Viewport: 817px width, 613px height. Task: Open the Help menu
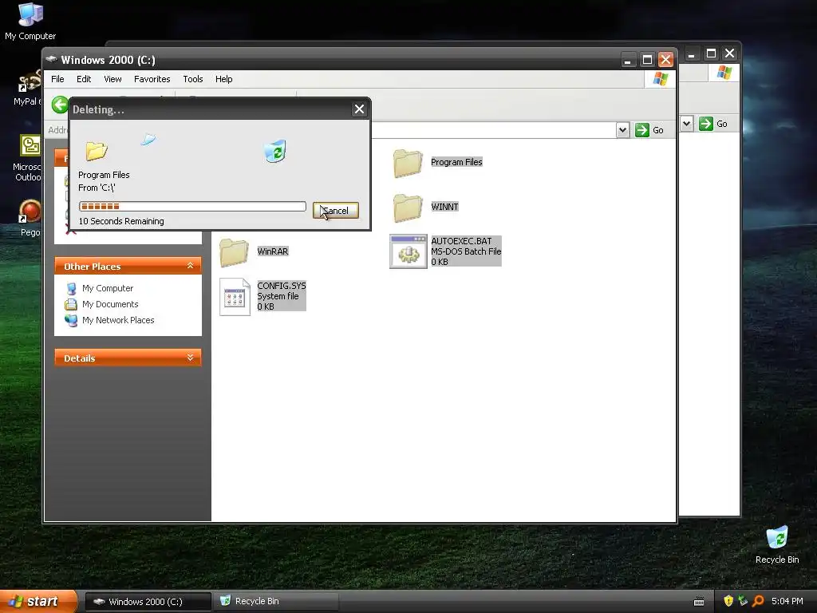click(224, 79)
